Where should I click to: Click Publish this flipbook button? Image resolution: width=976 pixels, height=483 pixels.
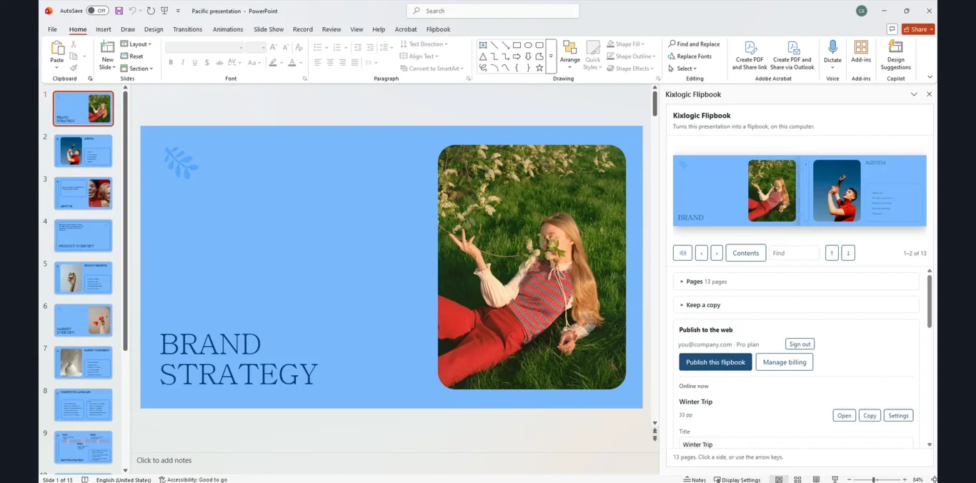click(715, 362)
